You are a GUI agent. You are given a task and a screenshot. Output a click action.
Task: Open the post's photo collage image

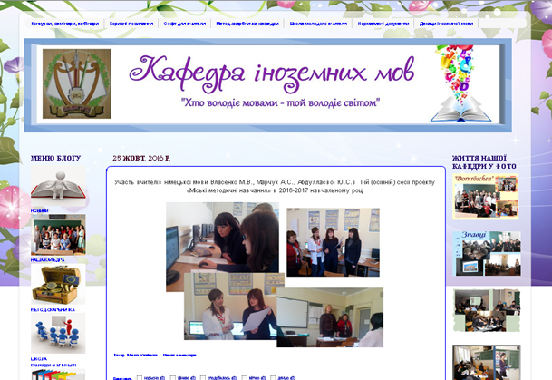[x=275, y=273]
